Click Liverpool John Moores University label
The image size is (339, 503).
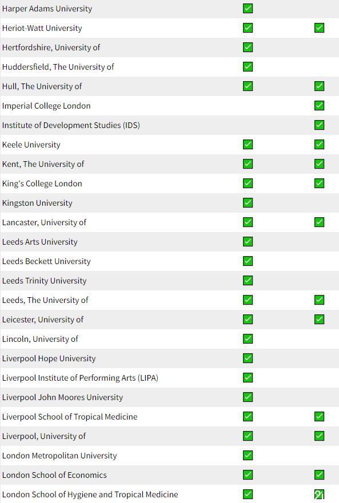62,397
